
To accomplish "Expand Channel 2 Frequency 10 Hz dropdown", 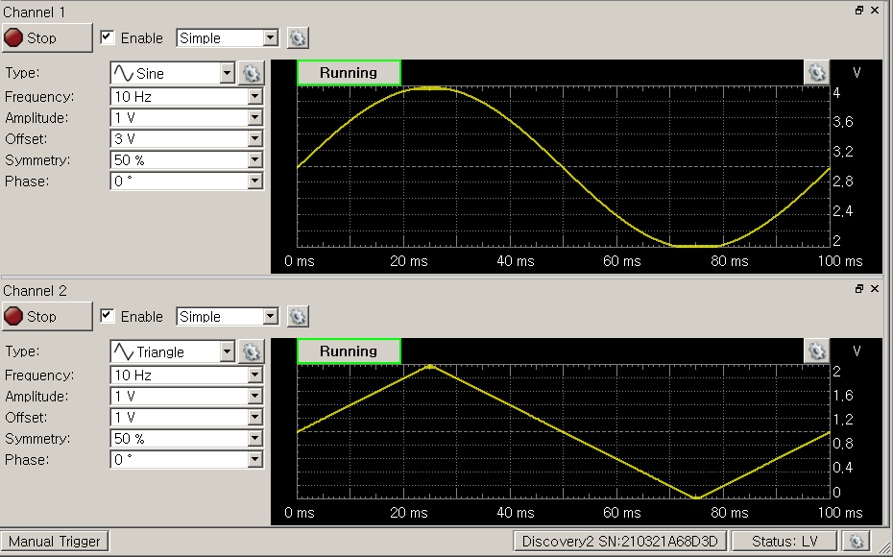I will [x=254, y=375].
